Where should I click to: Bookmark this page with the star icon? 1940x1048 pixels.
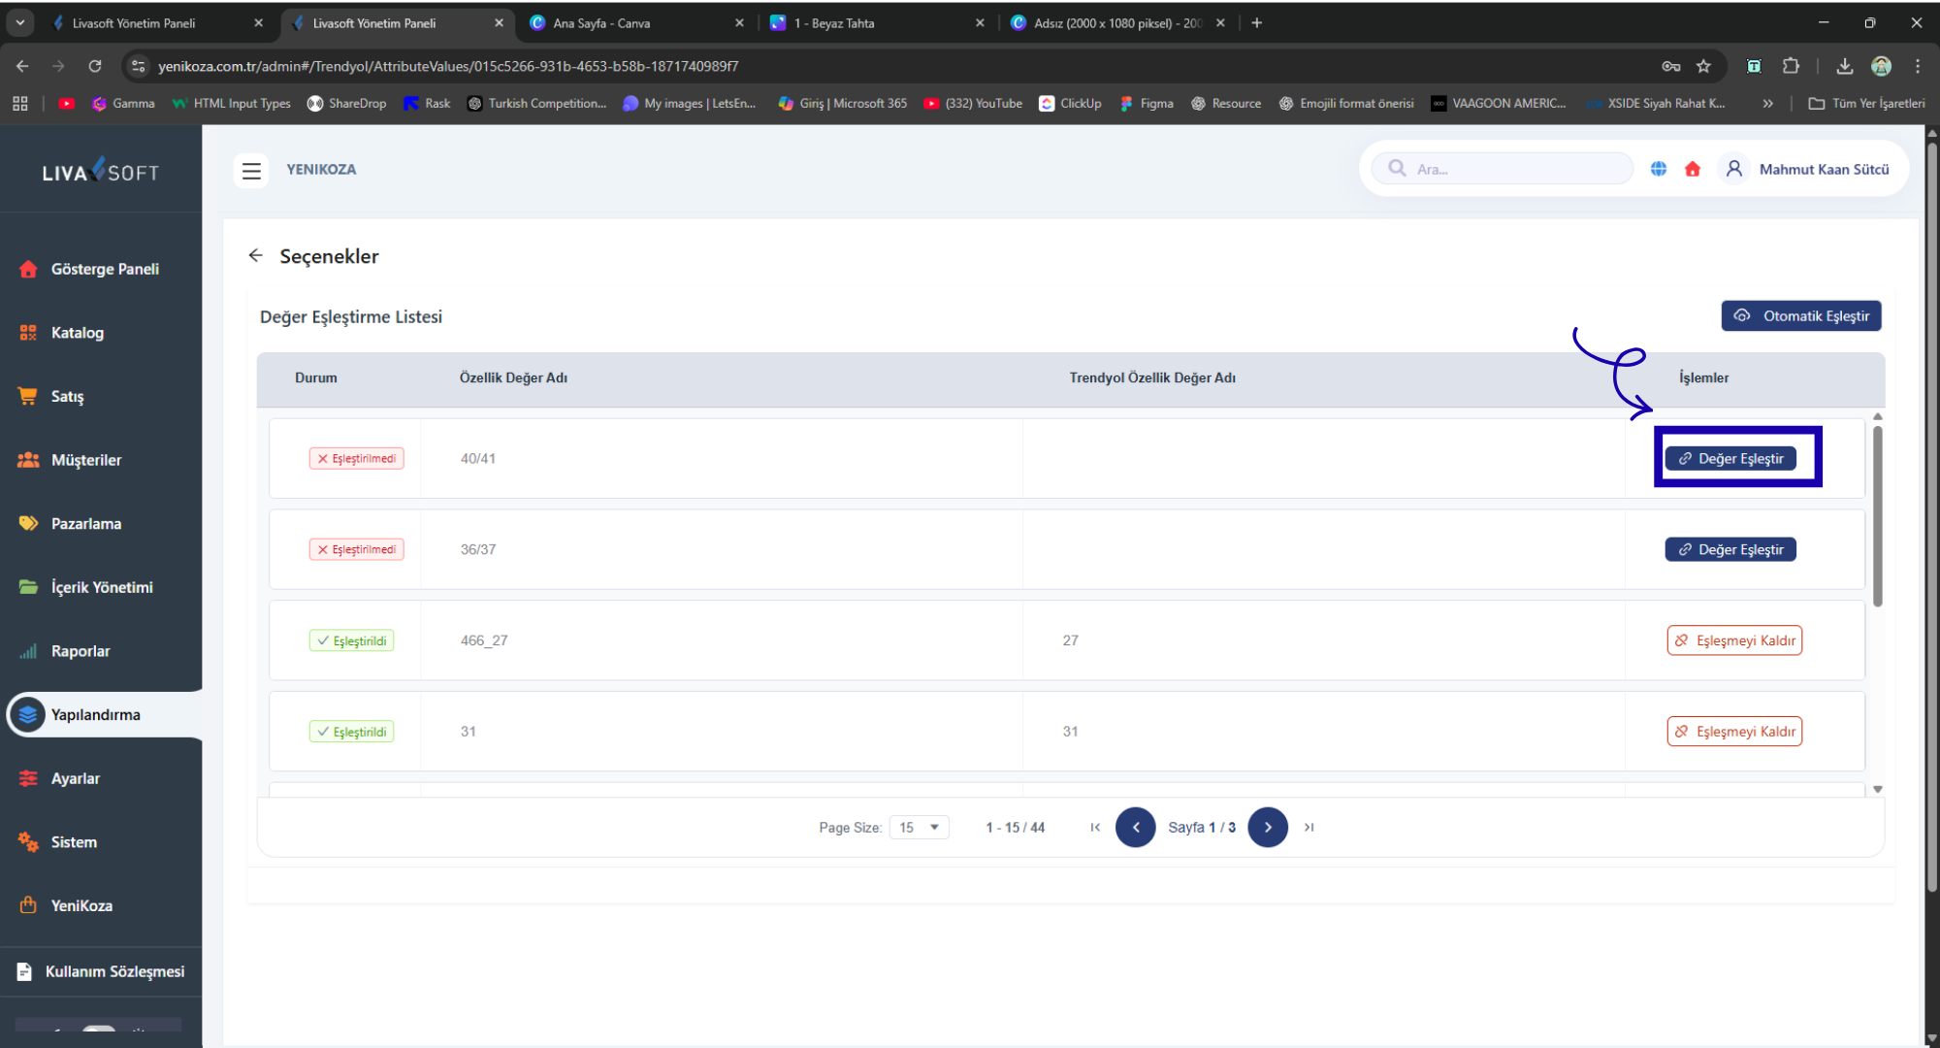click(1703, 66)
